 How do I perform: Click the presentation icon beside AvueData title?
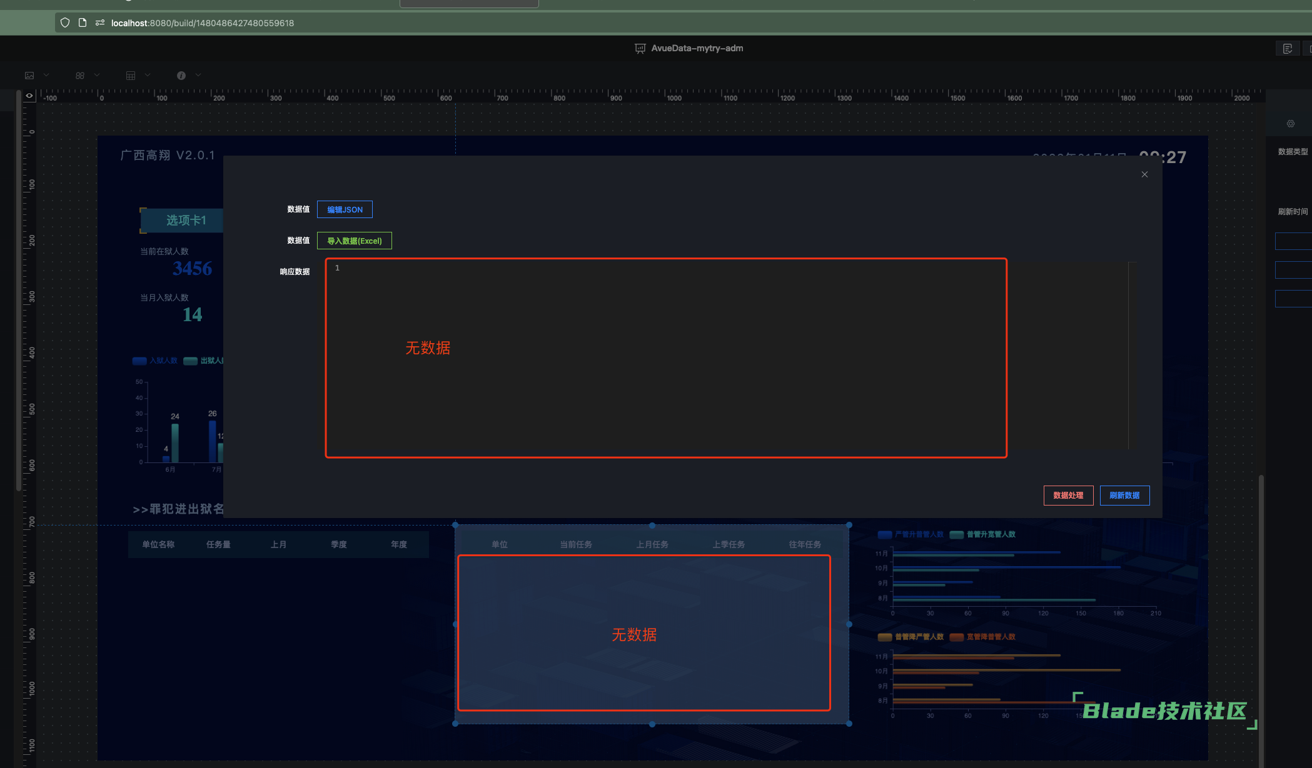coord(640,49)
